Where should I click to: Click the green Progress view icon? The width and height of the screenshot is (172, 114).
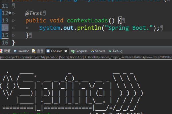coord(73,51)
